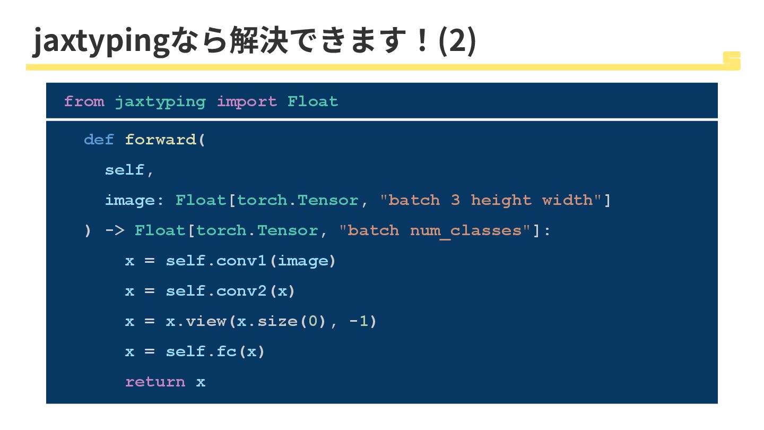Click the yellow underline bar below the title

point(371,67)
